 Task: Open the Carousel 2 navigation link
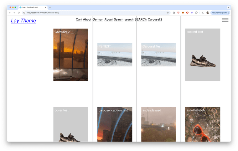pos(155,19)
